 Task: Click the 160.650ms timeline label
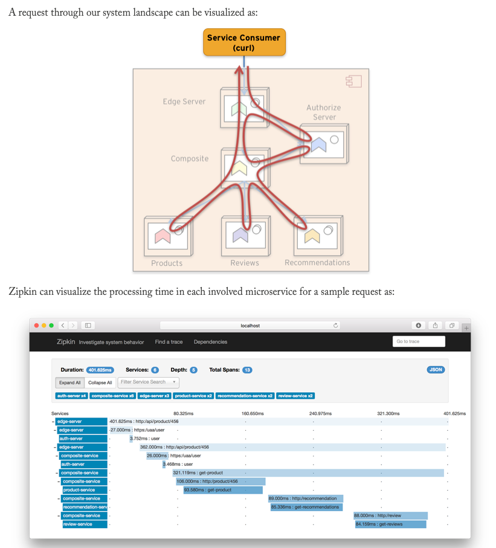tap(253, 413)
